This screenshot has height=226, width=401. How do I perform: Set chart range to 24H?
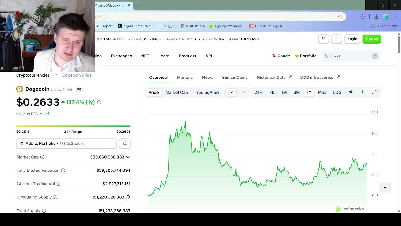coord(258,92)
